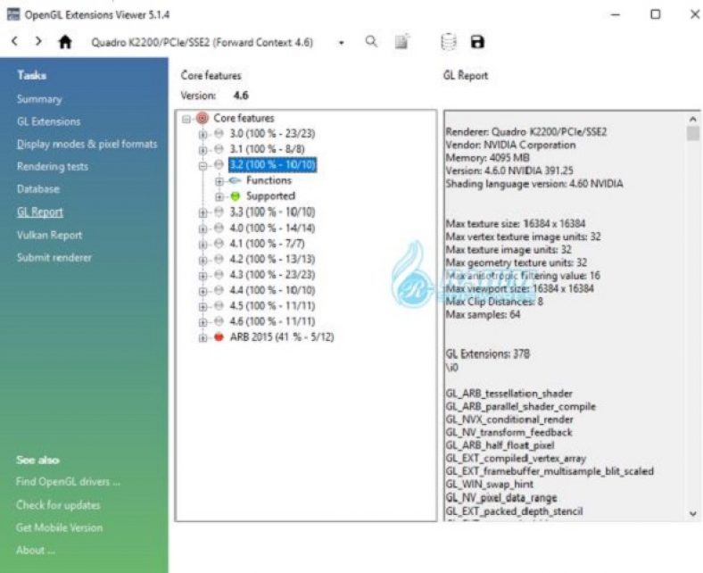Click the document copy report icon
This screenshot has height=573, width=703.
[x=401, y=41]
